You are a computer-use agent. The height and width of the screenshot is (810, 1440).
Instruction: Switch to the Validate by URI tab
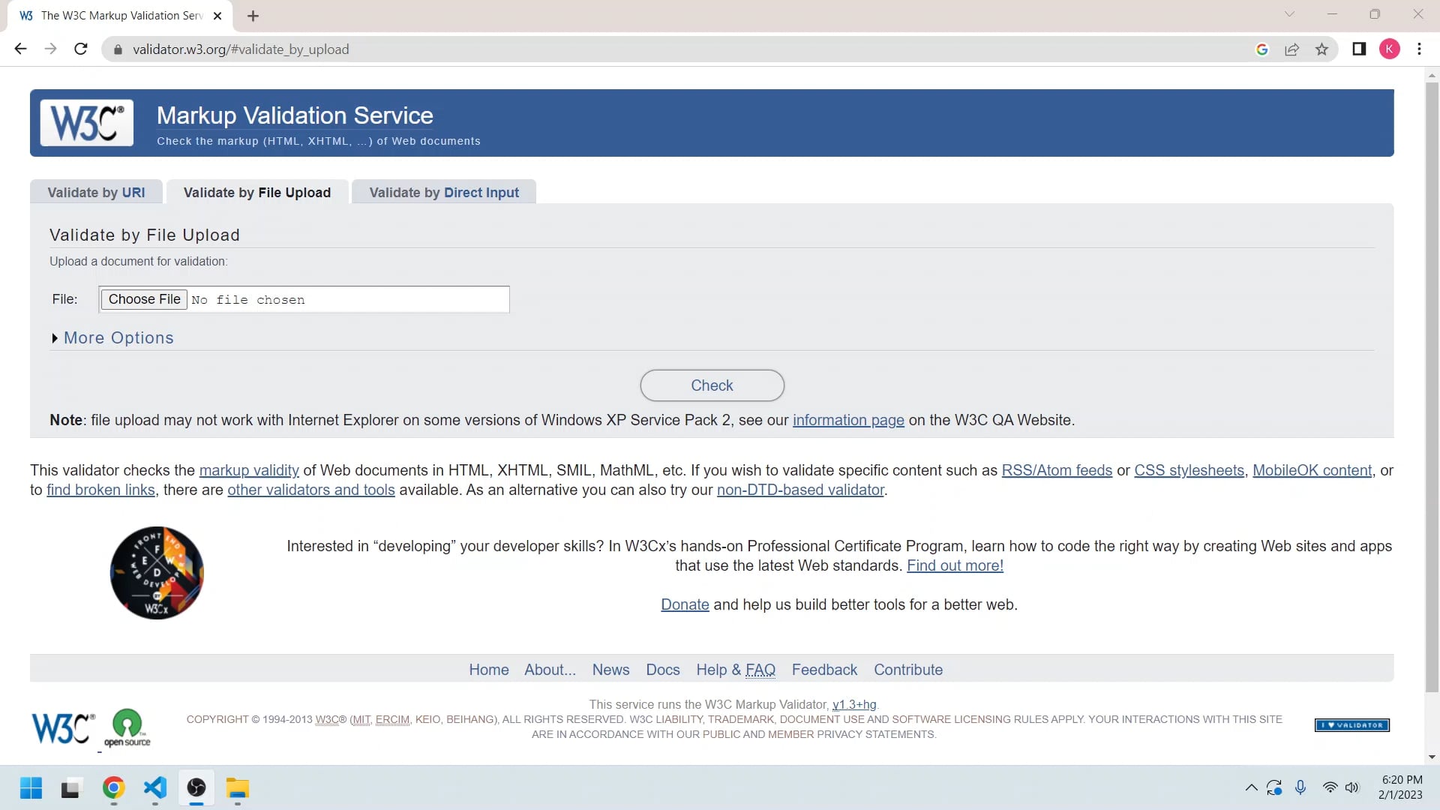click(96, 192)
